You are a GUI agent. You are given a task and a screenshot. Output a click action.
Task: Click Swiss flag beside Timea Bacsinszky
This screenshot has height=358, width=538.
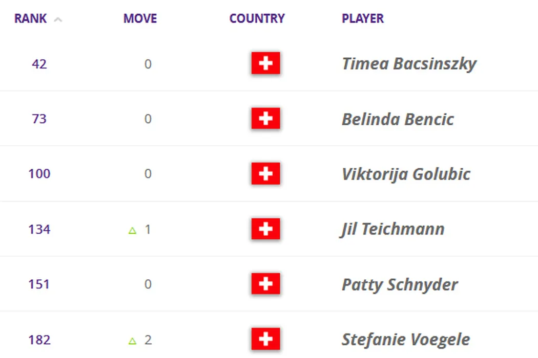coord(265,64)
